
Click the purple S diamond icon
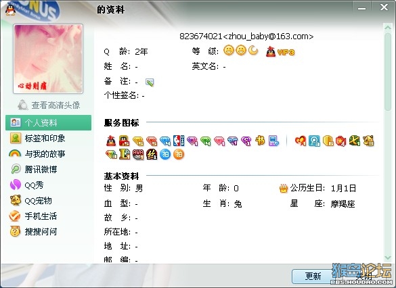click(x=246, y=141)
